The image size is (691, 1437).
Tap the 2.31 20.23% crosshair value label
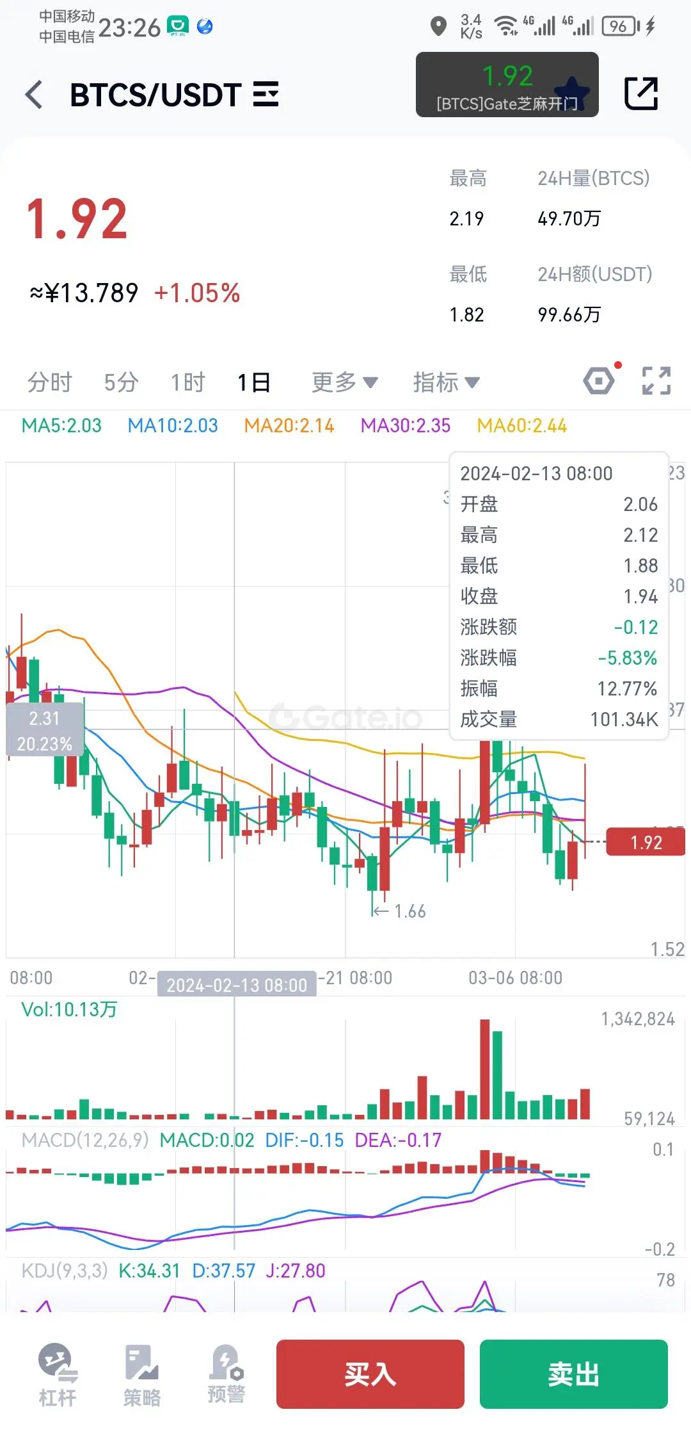(x=44, y=731)
